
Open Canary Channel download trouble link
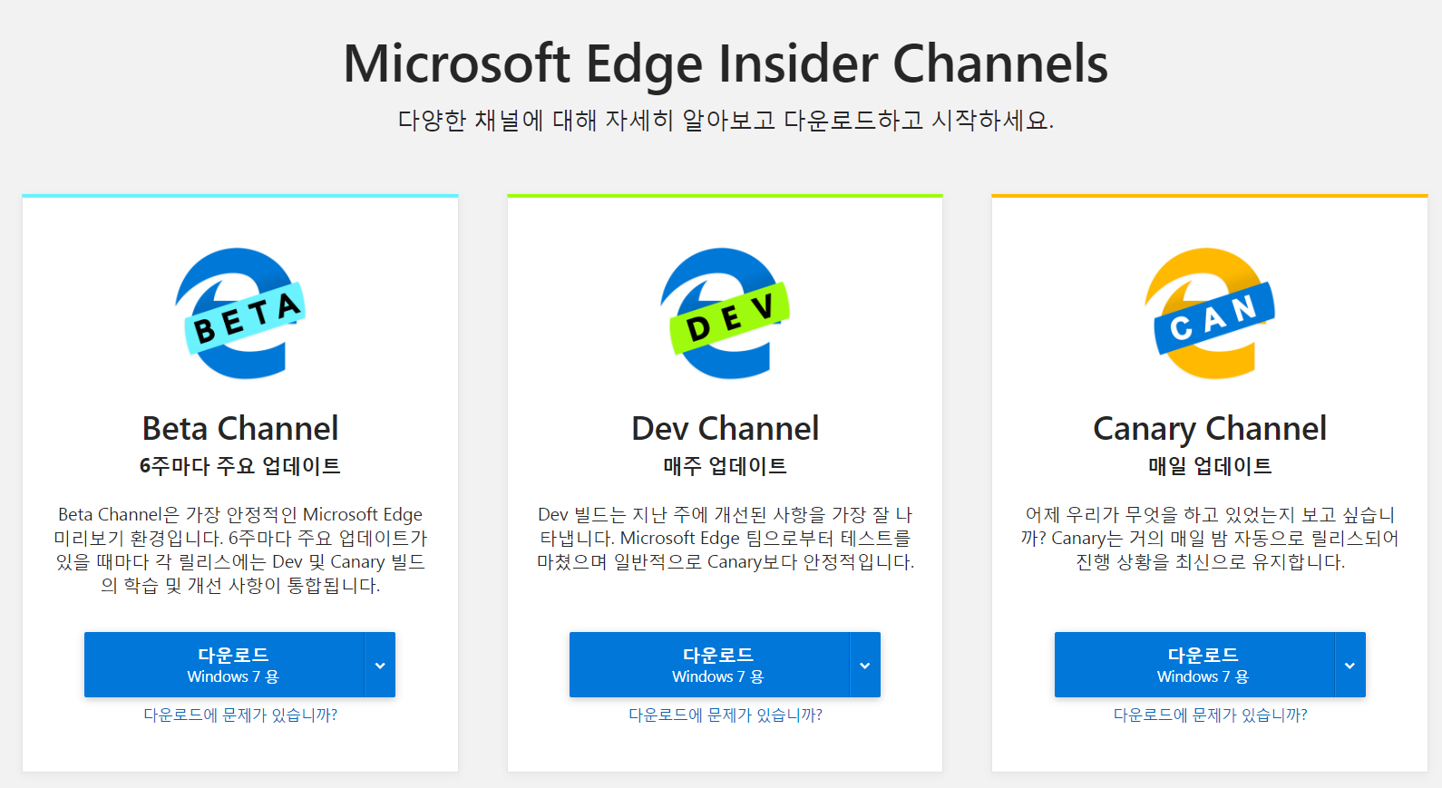tap(1210, 715)
